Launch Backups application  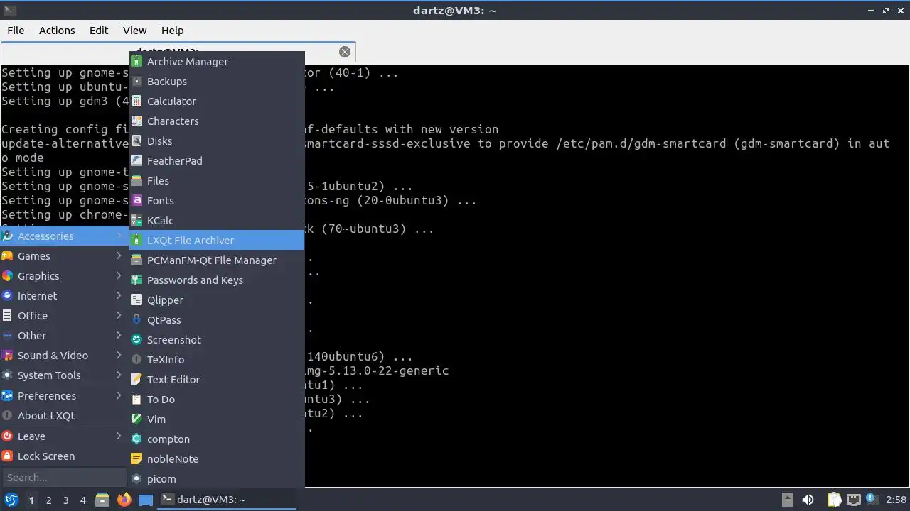coord(217,82)
